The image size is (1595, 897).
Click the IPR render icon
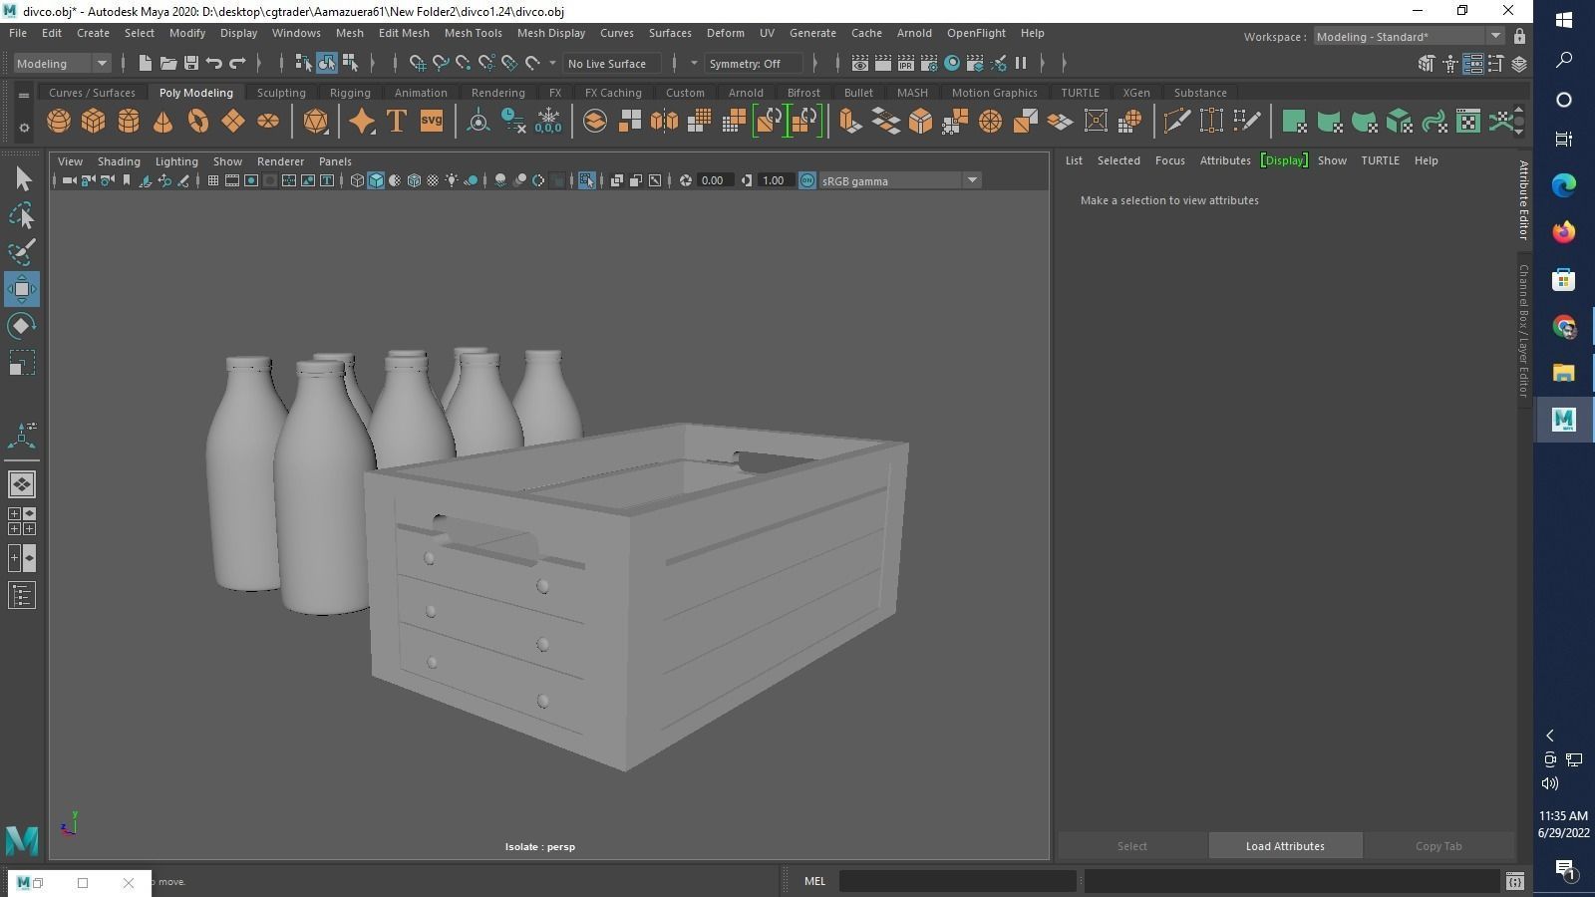point(906,64)
